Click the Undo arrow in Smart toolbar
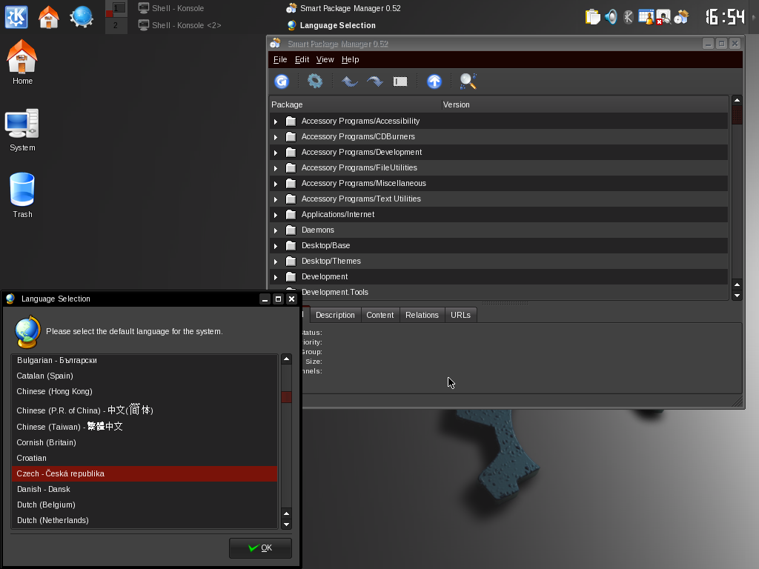The width and height of the screenshot is (759, 569). point(350,81)
